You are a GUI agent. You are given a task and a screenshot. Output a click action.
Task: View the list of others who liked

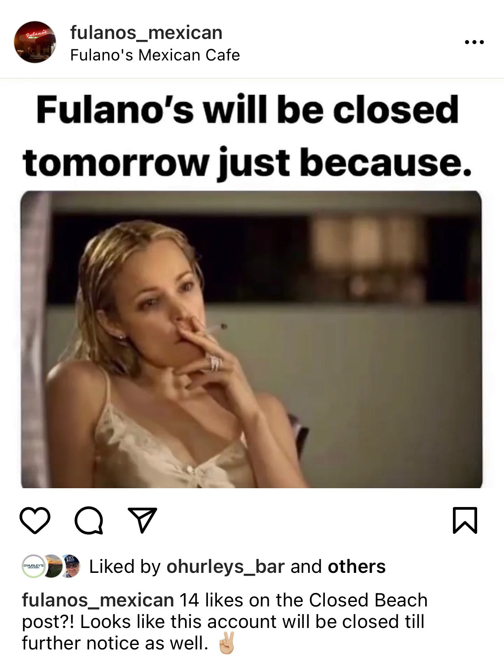point(357,567)
